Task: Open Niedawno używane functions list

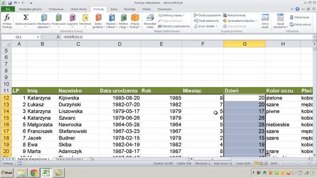Action: click(44, 21)
